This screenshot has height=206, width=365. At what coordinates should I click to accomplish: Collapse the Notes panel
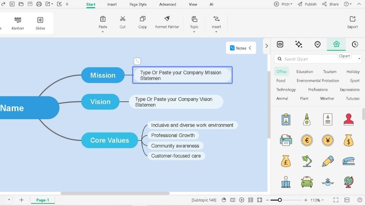250,48
